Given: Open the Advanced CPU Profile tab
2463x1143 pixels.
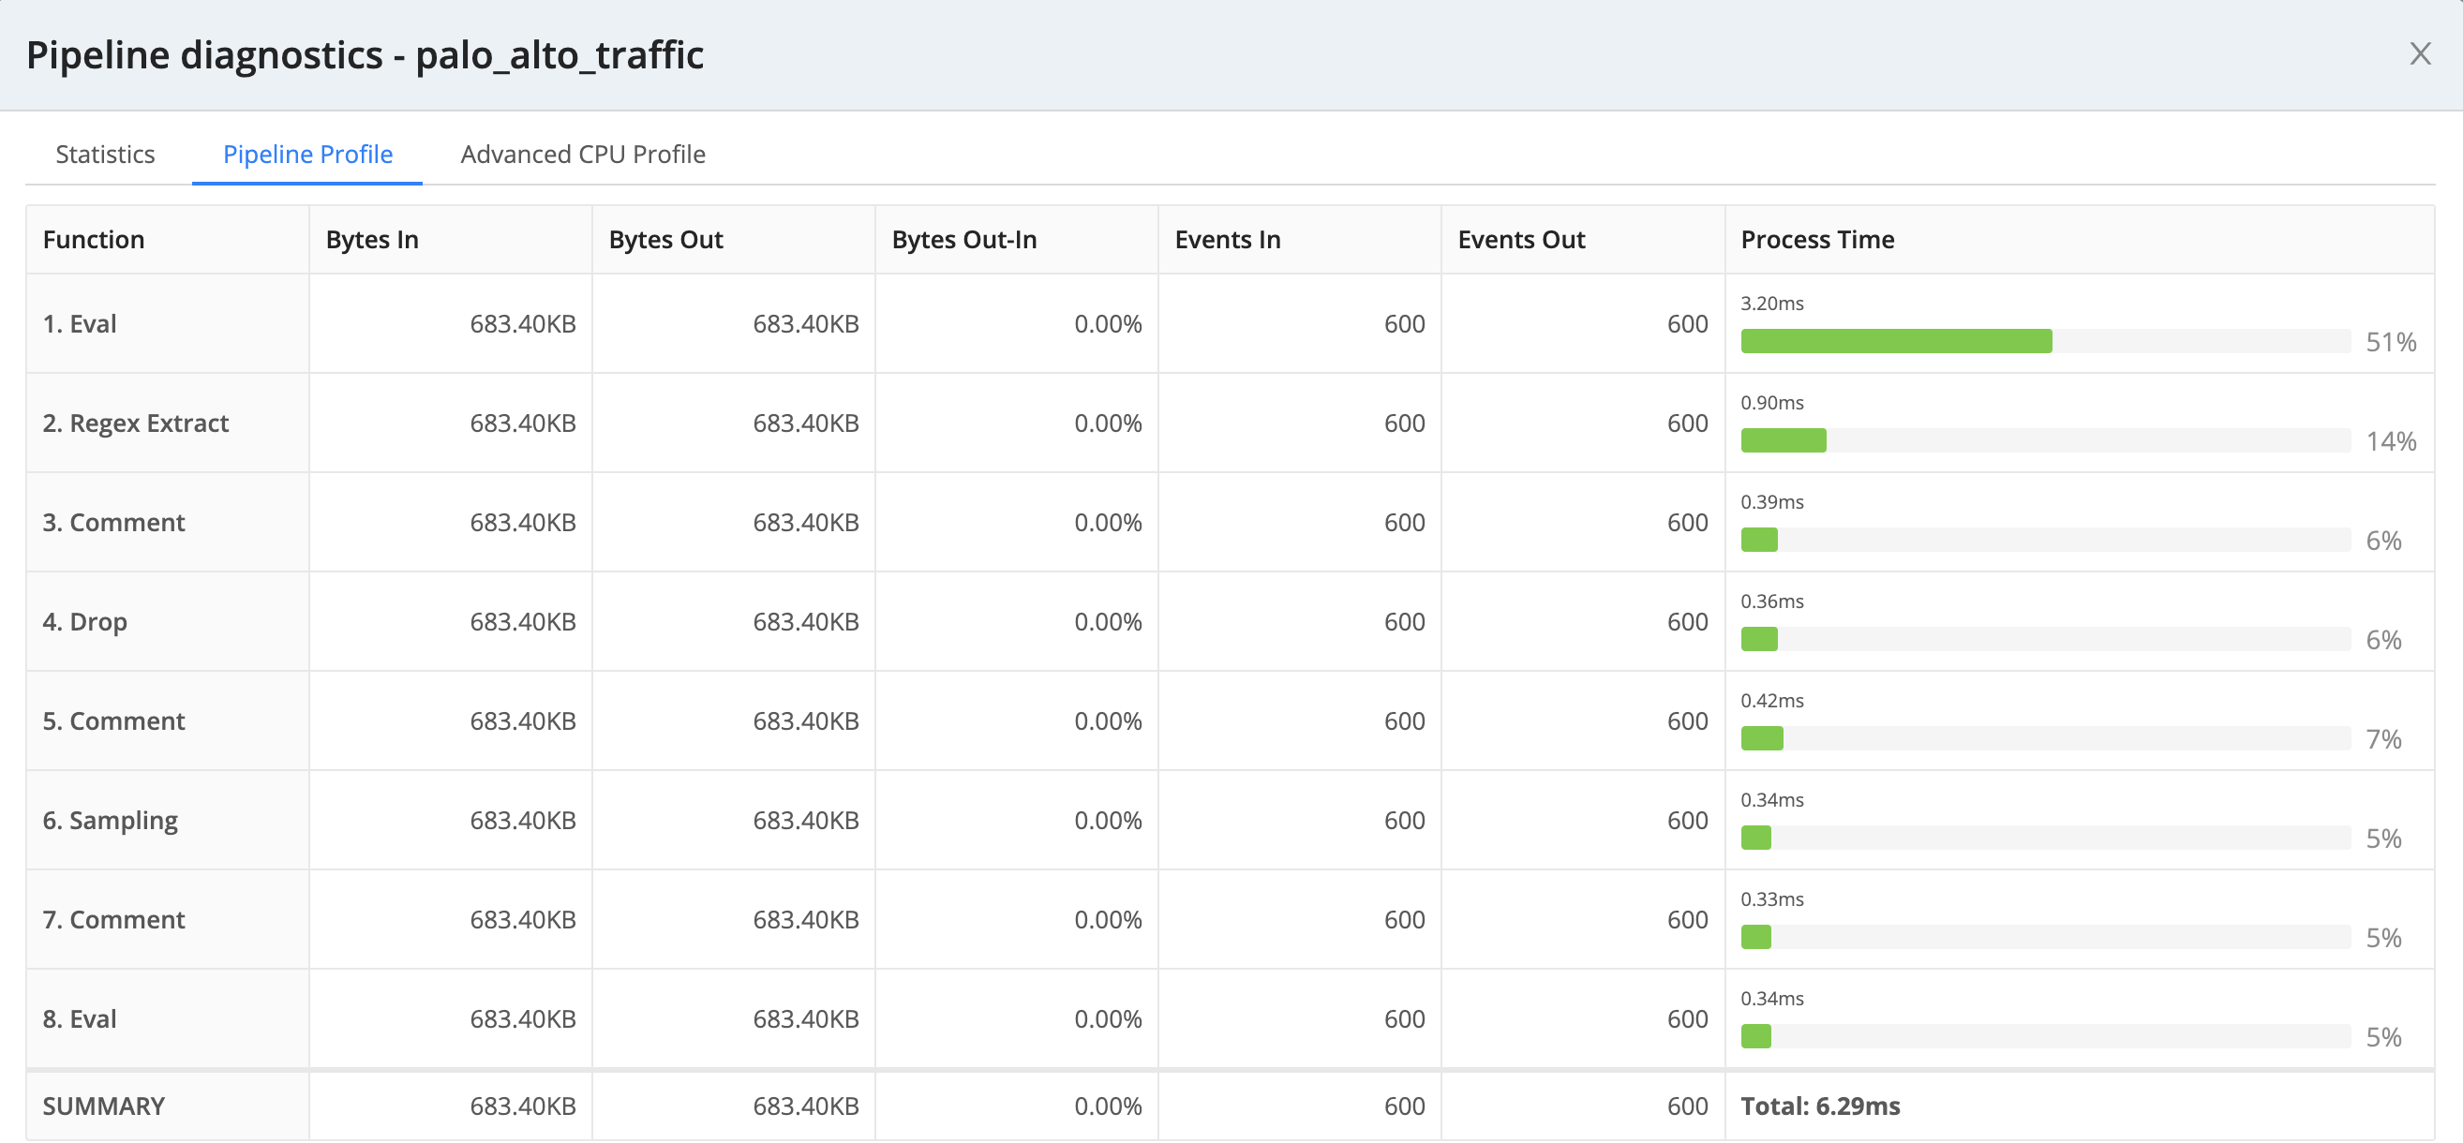Looking at the screenshot, I should click(x=582, y=154).
